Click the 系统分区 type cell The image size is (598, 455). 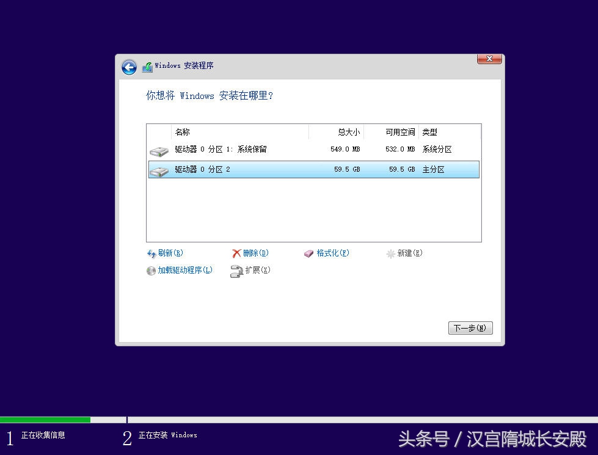[x=437, y=149]
